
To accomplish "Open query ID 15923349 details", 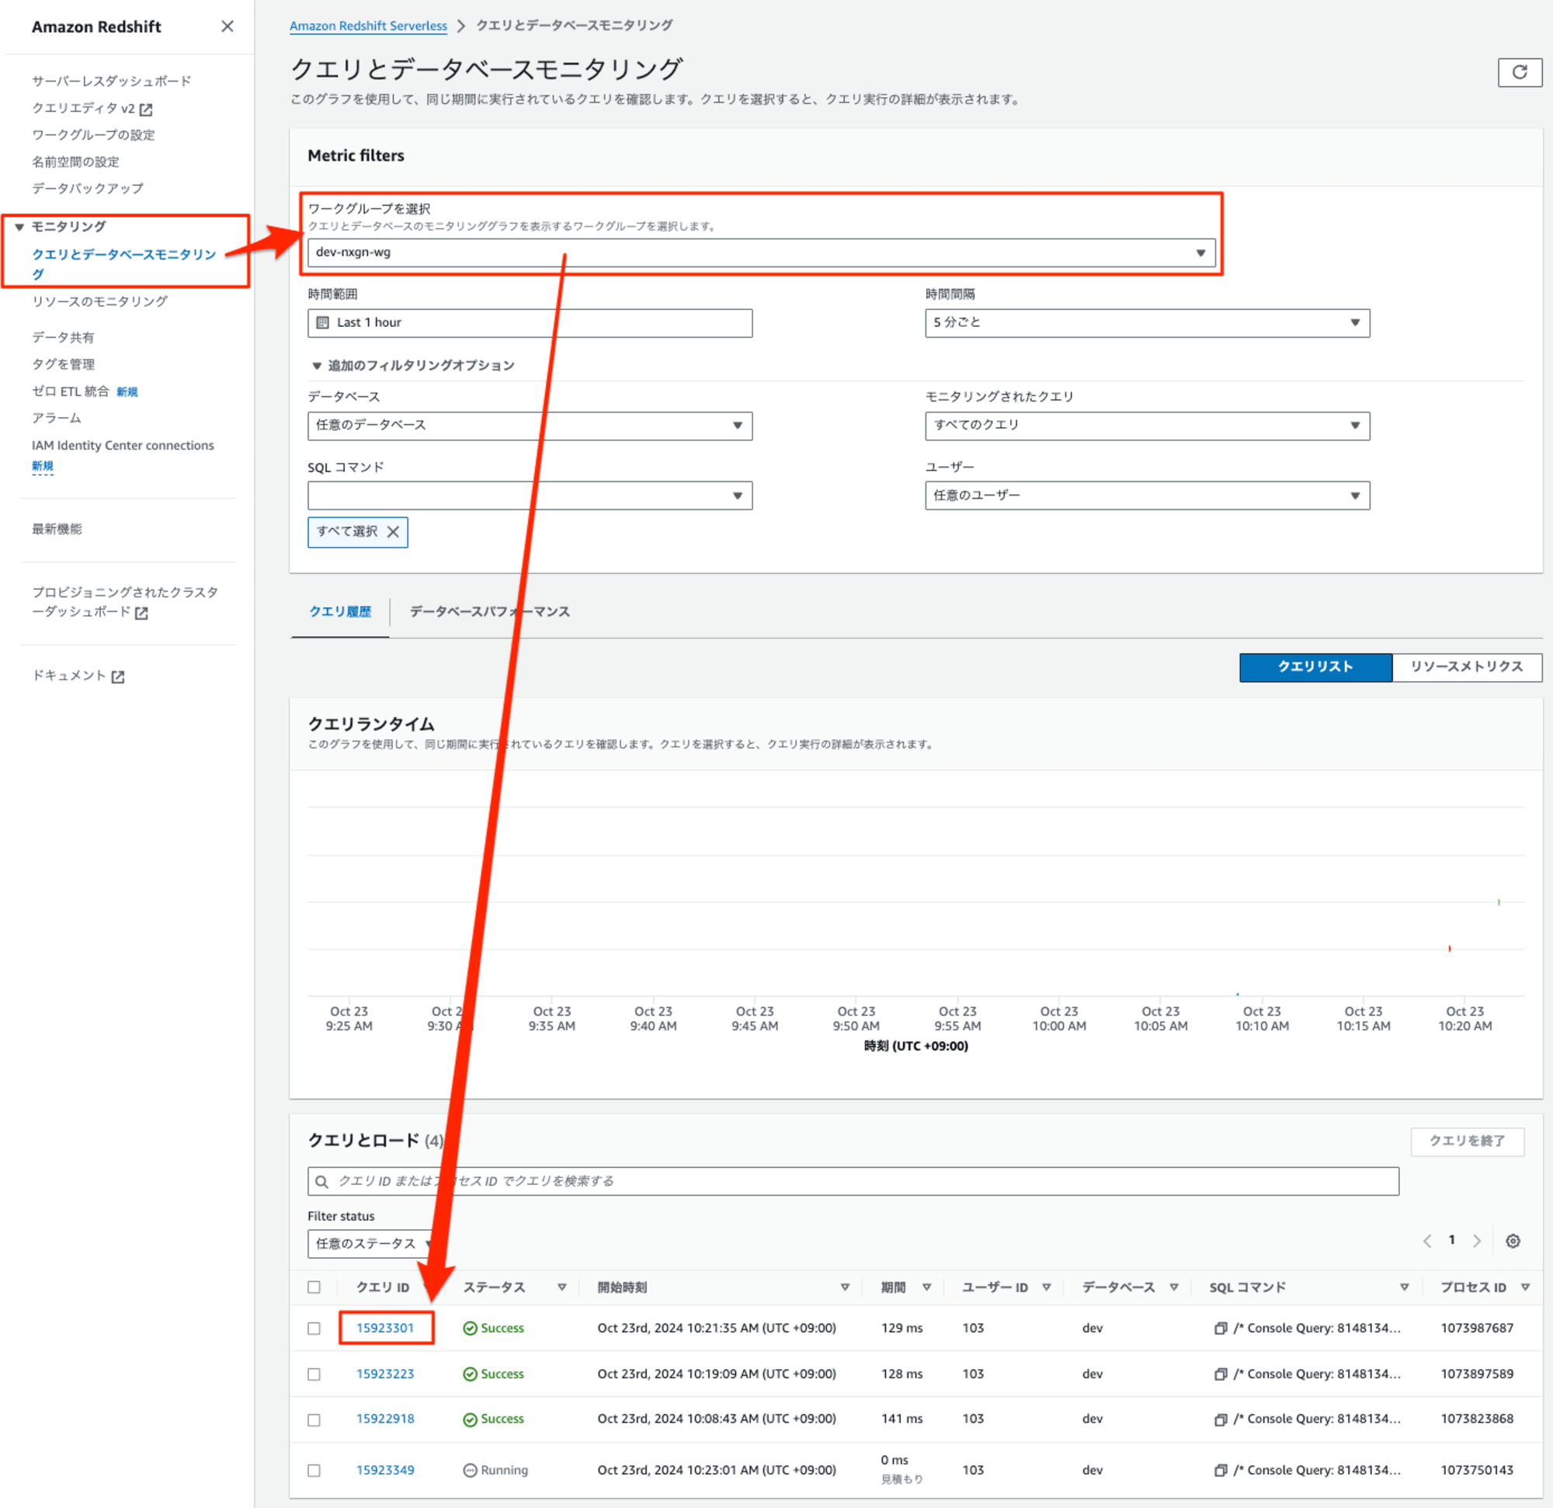I will click(385, 1471).
